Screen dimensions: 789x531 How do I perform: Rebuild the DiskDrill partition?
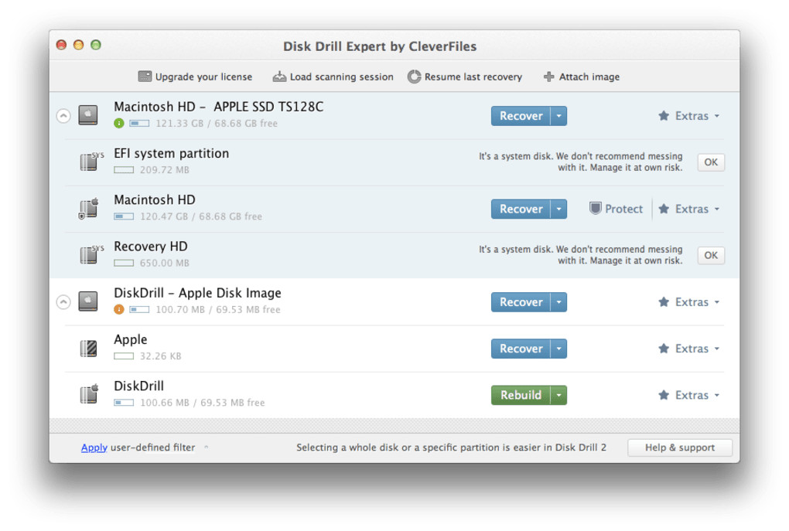coord(521,395)
